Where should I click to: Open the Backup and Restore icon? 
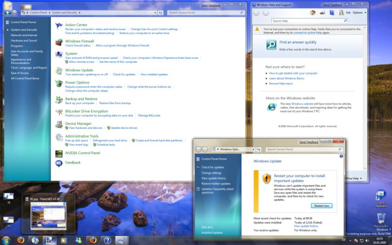click(x=59, y=100)
